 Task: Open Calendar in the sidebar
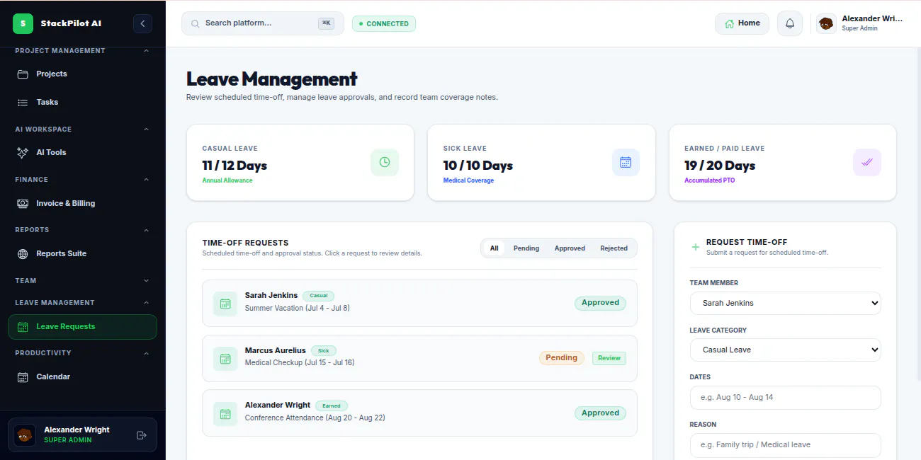pos(82,377)
